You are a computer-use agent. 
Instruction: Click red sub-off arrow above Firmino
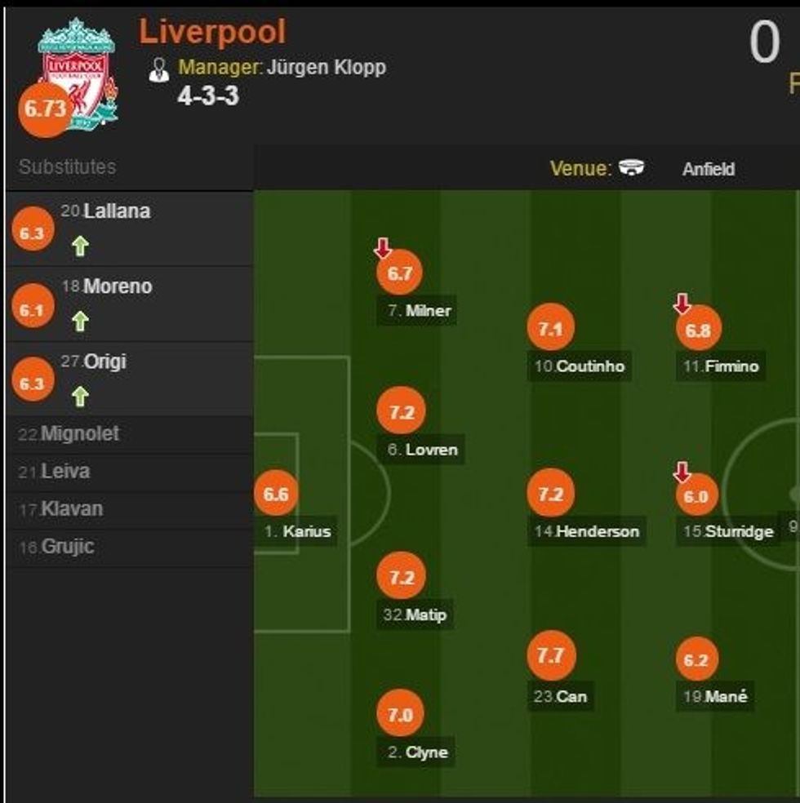point(682,304)
